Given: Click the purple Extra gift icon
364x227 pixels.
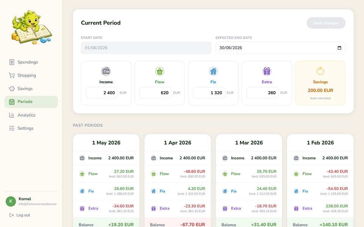Looking at the screenshot, I should point(267,71).
